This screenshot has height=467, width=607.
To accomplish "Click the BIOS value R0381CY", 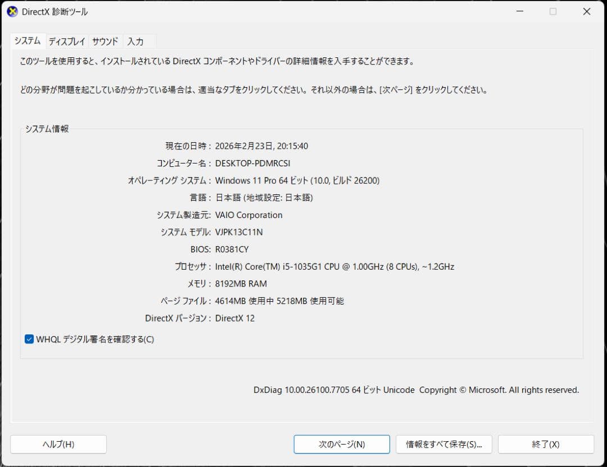I will (232, 249).
